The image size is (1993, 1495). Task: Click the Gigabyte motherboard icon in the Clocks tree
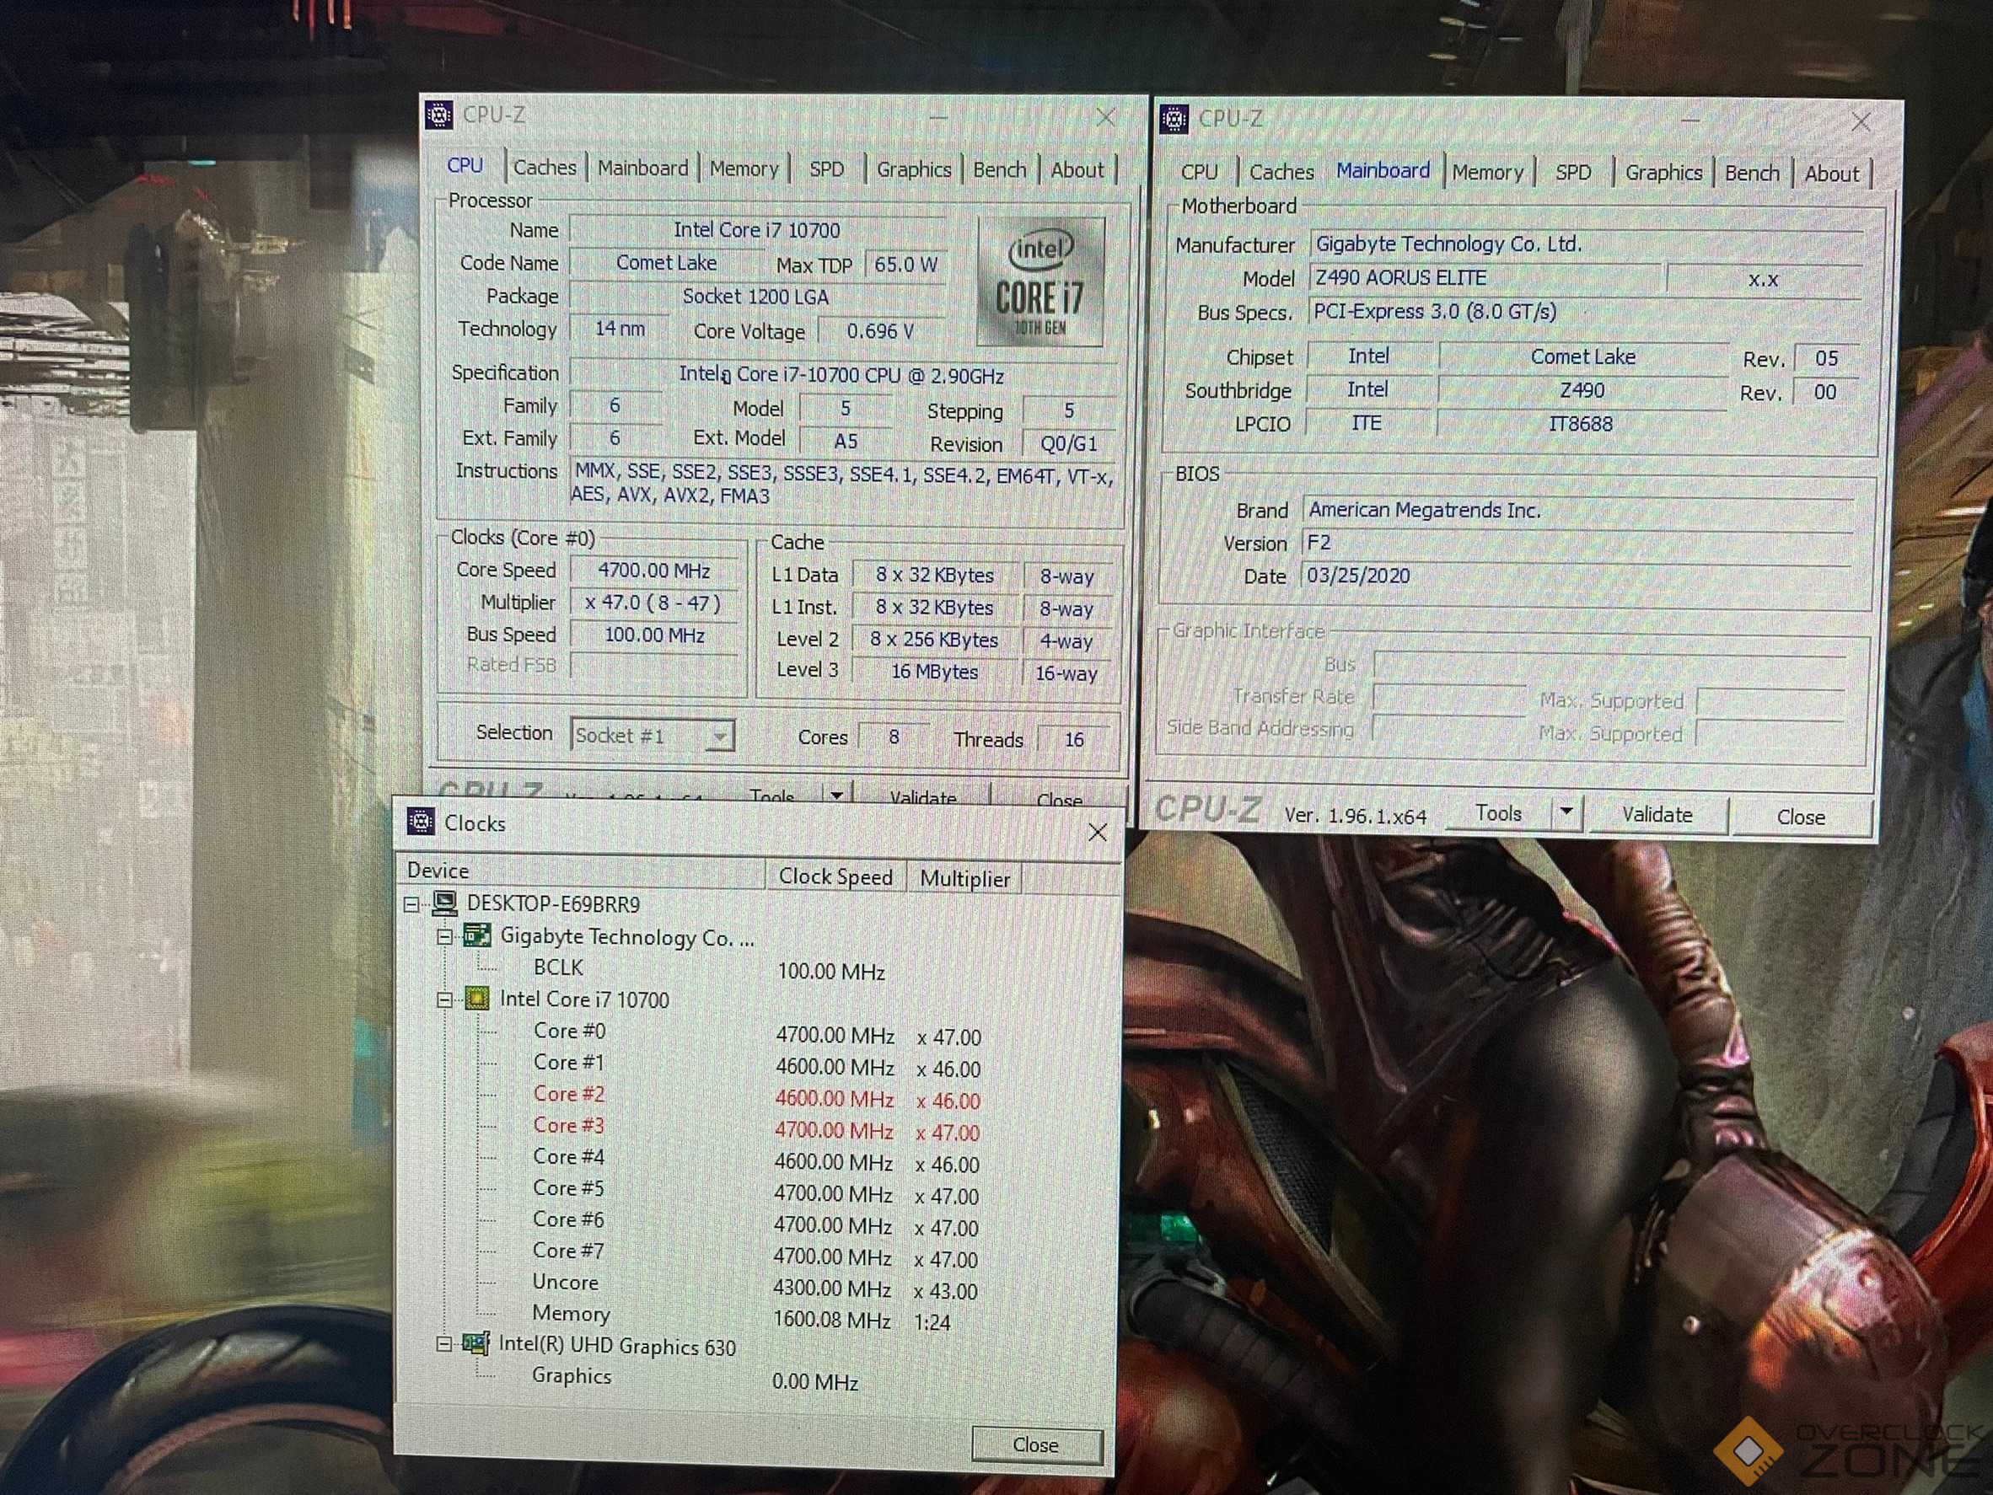click(476, 935)
